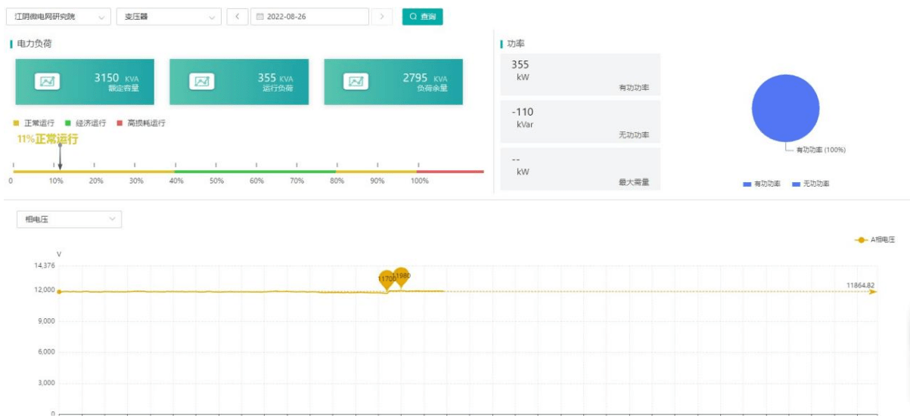The width and height of the screenshot is (910, 418).
Task: Click the 11700 voltage marker pin
Action: [x=387, y=279]
